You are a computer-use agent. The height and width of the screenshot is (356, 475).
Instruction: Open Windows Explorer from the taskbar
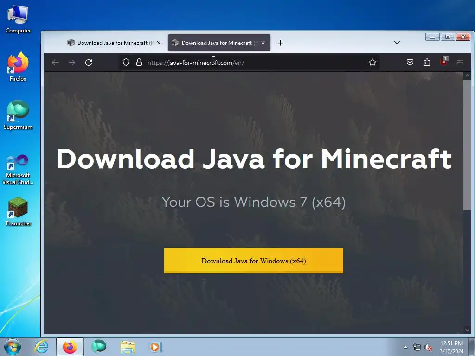click(x=128, y=347)
